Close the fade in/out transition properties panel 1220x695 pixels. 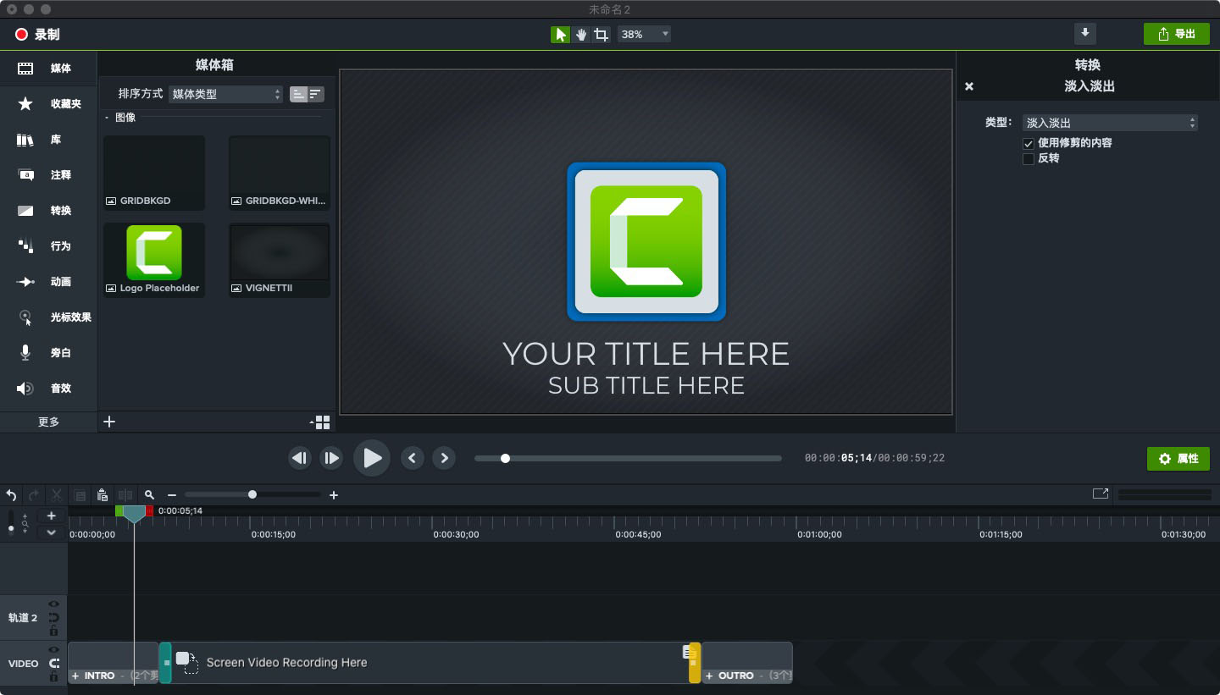[x=969, y=86]
